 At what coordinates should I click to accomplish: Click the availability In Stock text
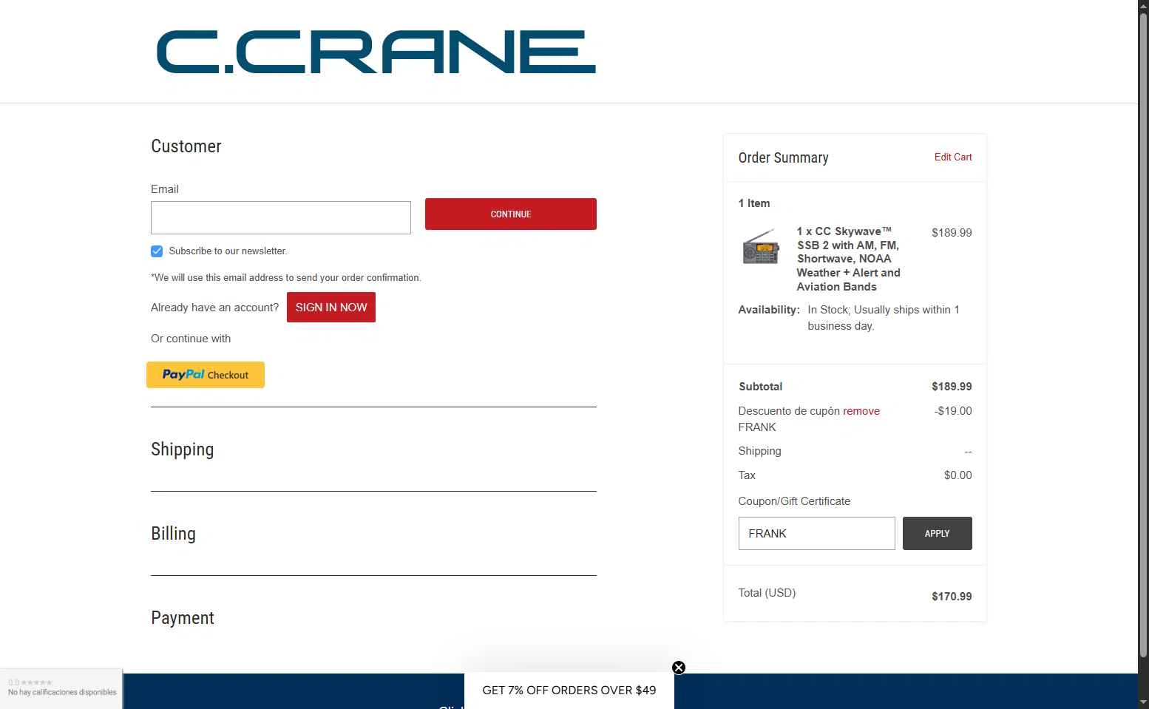884,318
